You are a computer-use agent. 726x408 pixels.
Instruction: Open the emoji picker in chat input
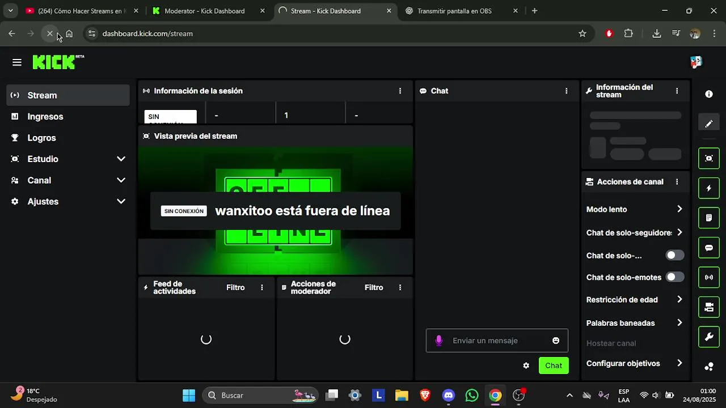[x=556, y=341]
